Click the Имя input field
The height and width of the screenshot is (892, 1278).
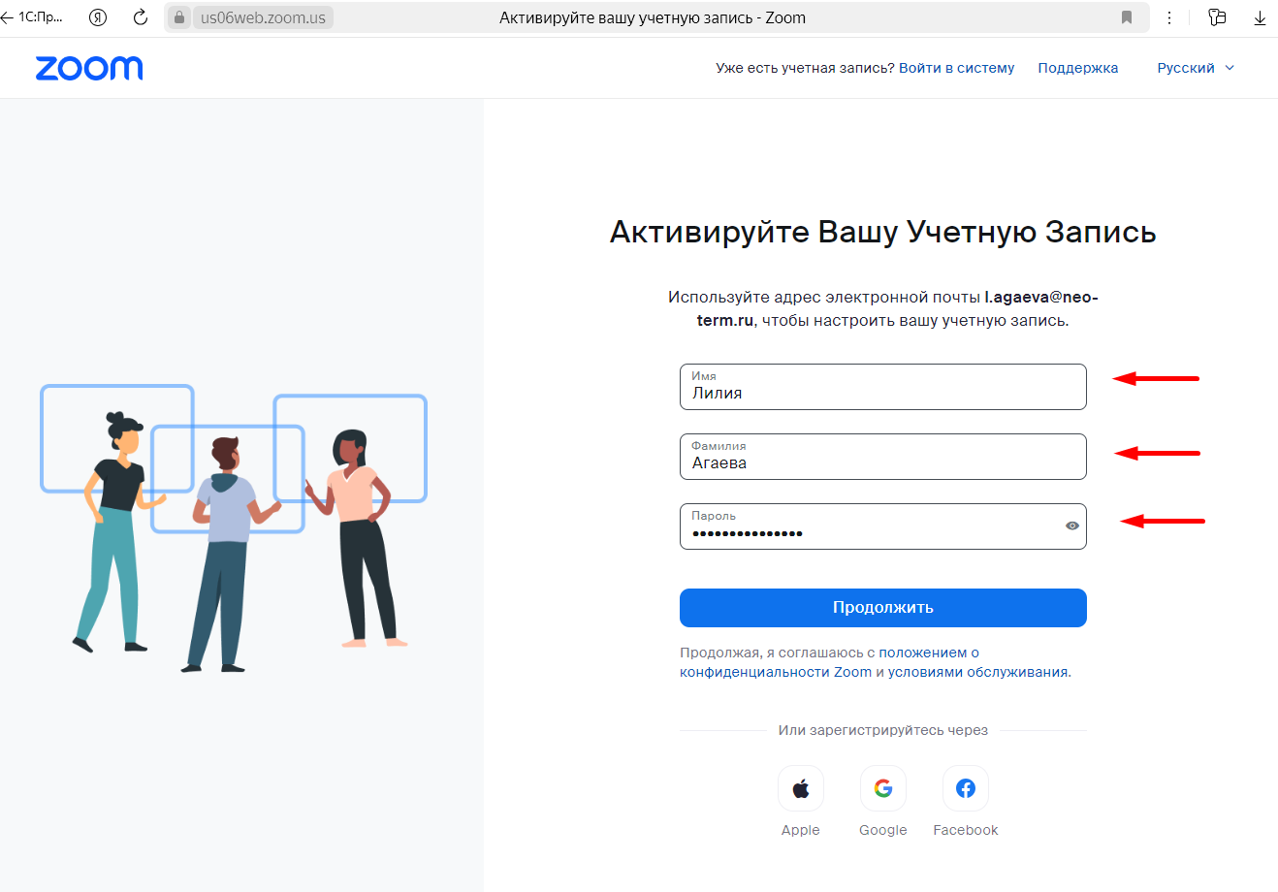point(883,387)
